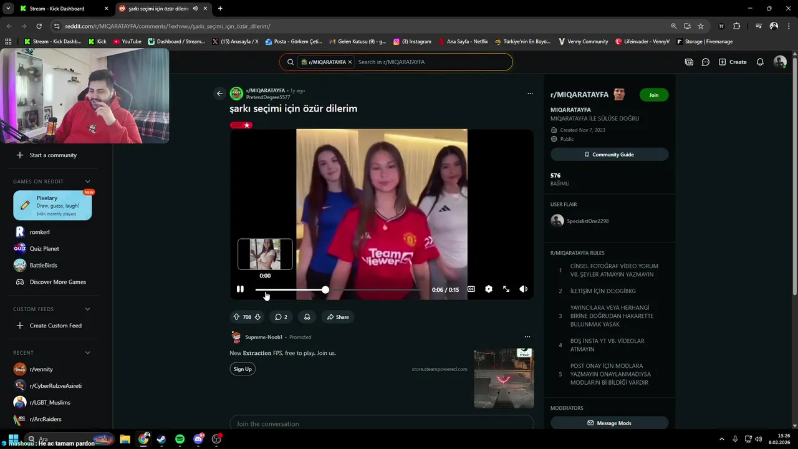Switch to Stream - Kick Dashboard tab
Screen dimensions: 798x449
(x=64, y=9)
